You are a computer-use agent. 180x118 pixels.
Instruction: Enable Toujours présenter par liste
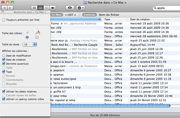click(4, 20)
